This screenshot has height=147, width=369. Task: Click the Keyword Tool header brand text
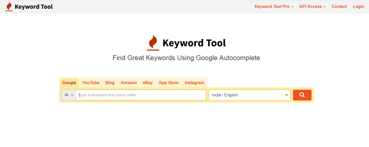tap(34, 7)
